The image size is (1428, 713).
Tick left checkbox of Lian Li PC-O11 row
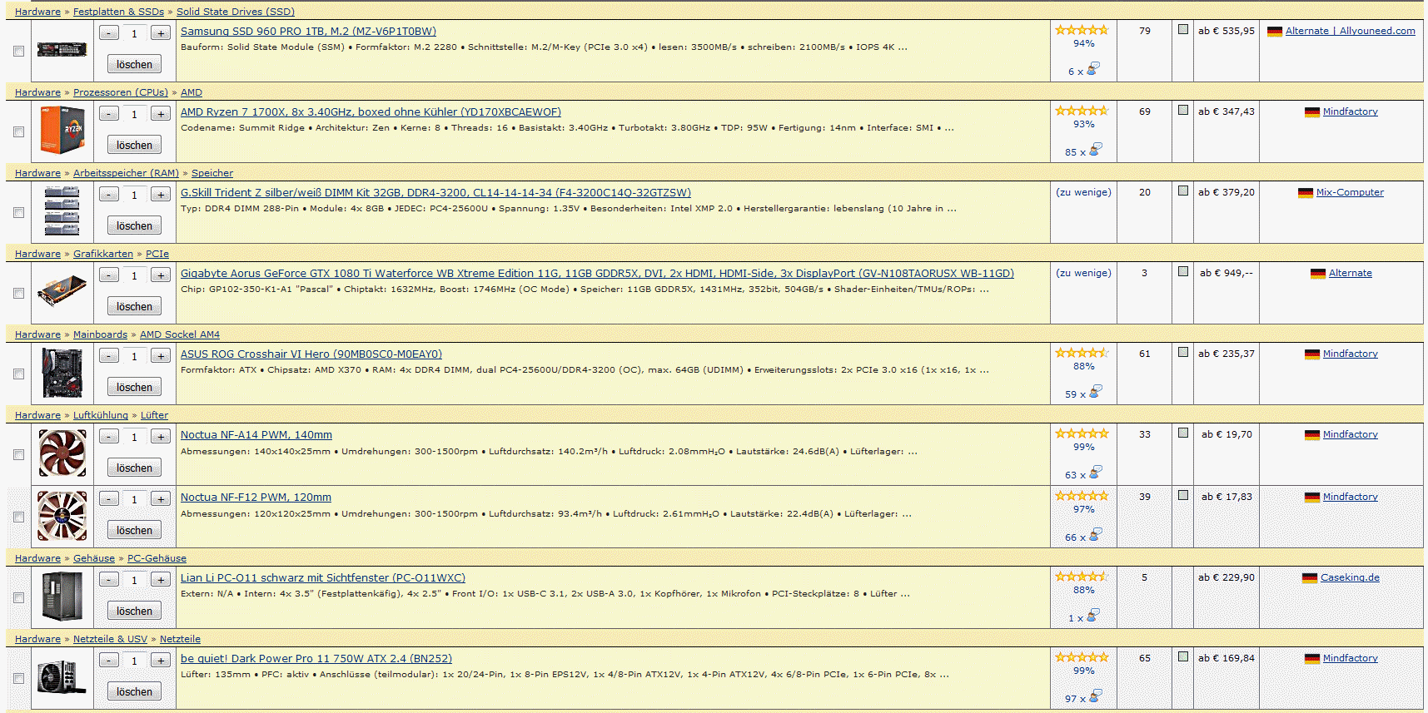click(x=18, y=597)
